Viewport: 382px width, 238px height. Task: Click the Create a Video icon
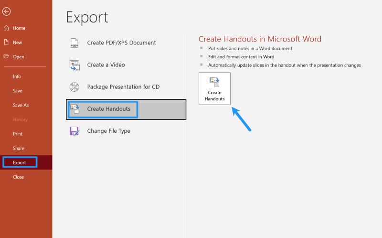(x=74, y=65)
